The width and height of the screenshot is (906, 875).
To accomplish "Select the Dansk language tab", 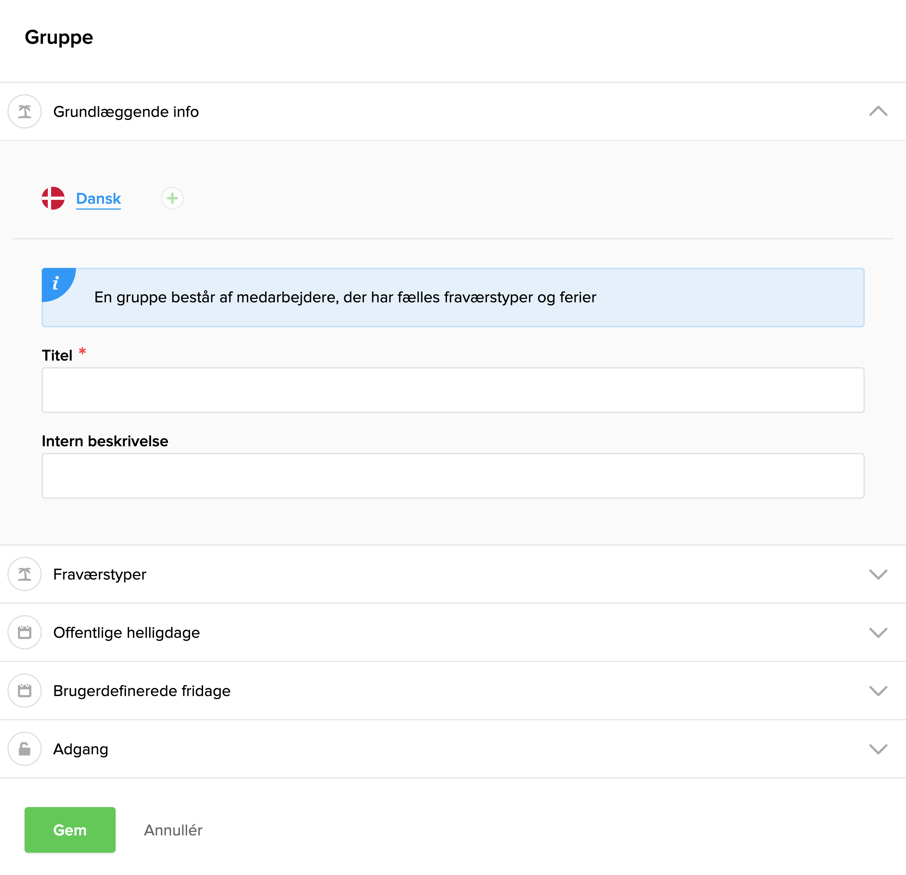I will (98, 199).
